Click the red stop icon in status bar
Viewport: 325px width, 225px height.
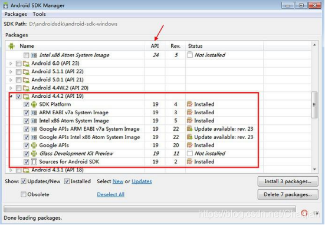pyautogui.click(x=304, y=213)
